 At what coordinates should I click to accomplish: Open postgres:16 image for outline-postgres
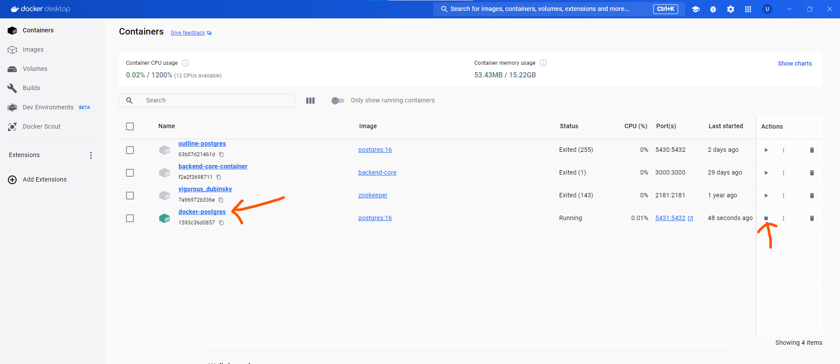point(375,150)
